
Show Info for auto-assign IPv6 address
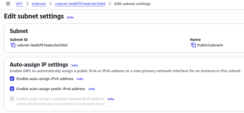click(x=80, y=79)
